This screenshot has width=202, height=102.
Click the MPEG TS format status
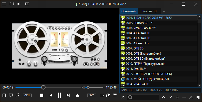click(127, 90)
